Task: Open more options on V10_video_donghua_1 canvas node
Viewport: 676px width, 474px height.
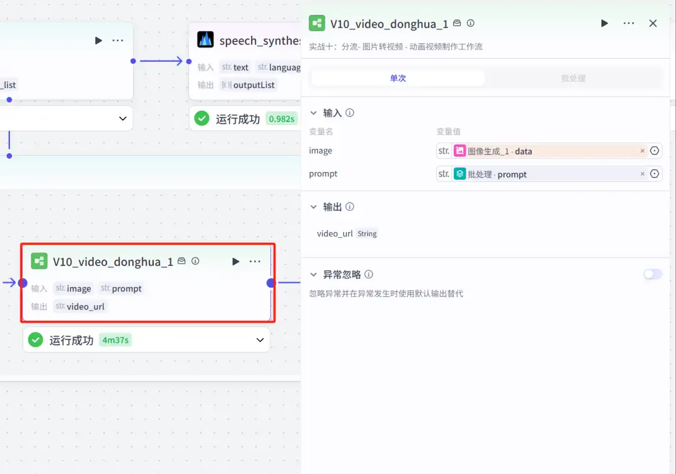Action: click(255, 261)
